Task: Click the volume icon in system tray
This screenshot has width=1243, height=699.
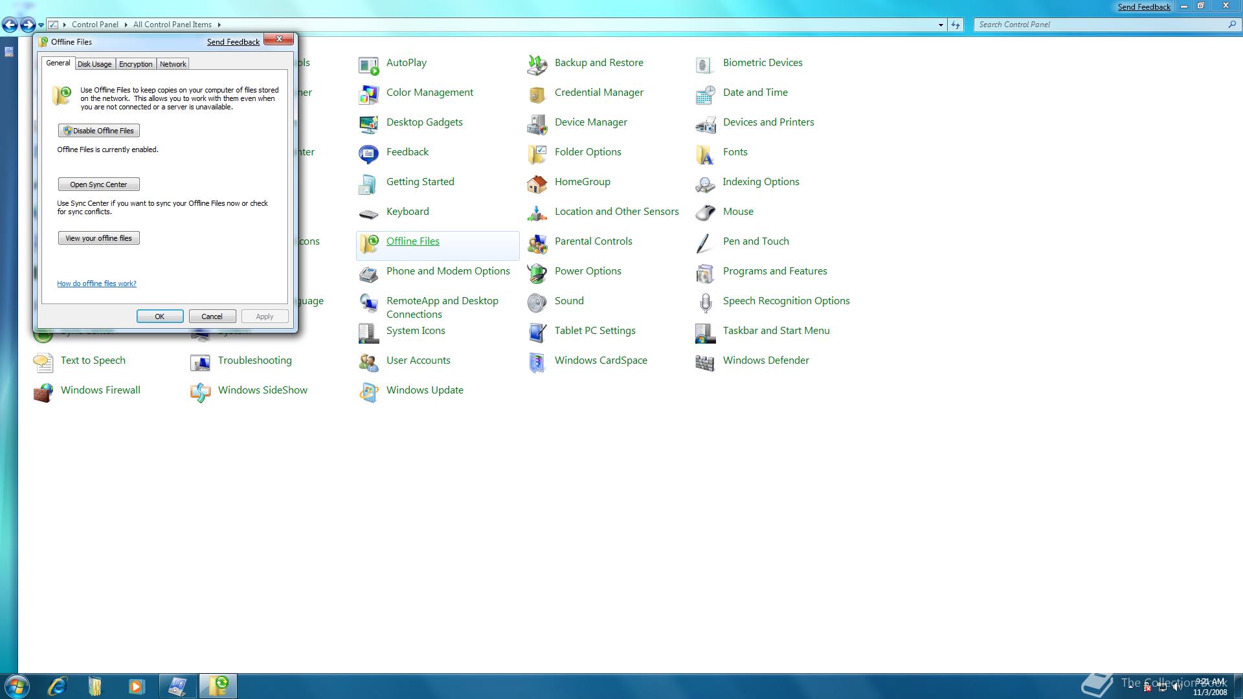Action: pos(1177,687)
